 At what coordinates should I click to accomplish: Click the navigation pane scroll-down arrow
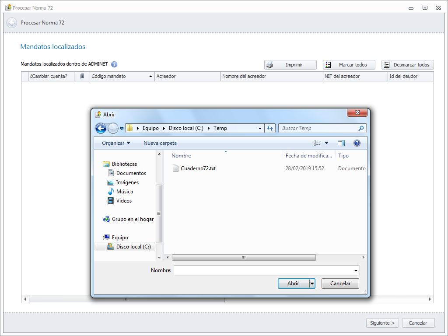(x=159, y=257)
